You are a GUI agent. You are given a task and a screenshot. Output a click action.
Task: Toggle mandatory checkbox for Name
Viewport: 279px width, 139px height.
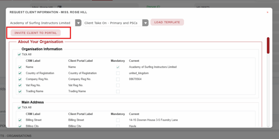[118, 67]
